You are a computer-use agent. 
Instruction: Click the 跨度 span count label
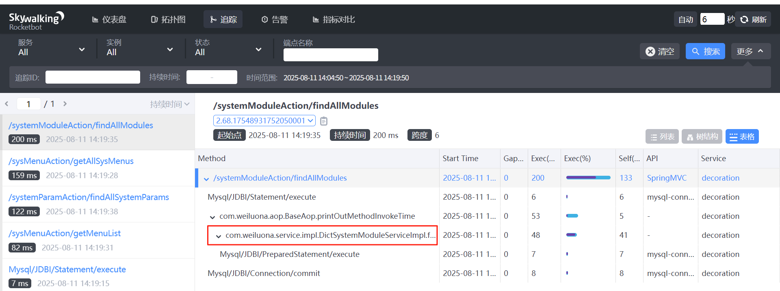click(x=420, y=135)
